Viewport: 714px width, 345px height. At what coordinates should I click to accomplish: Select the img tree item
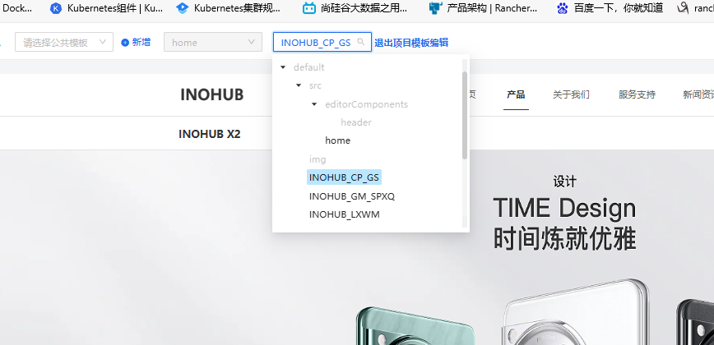tap(318, 159)
